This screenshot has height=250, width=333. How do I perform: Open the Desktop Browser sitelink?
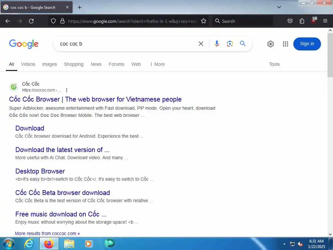pyautogui.click(x=40, y=171)
